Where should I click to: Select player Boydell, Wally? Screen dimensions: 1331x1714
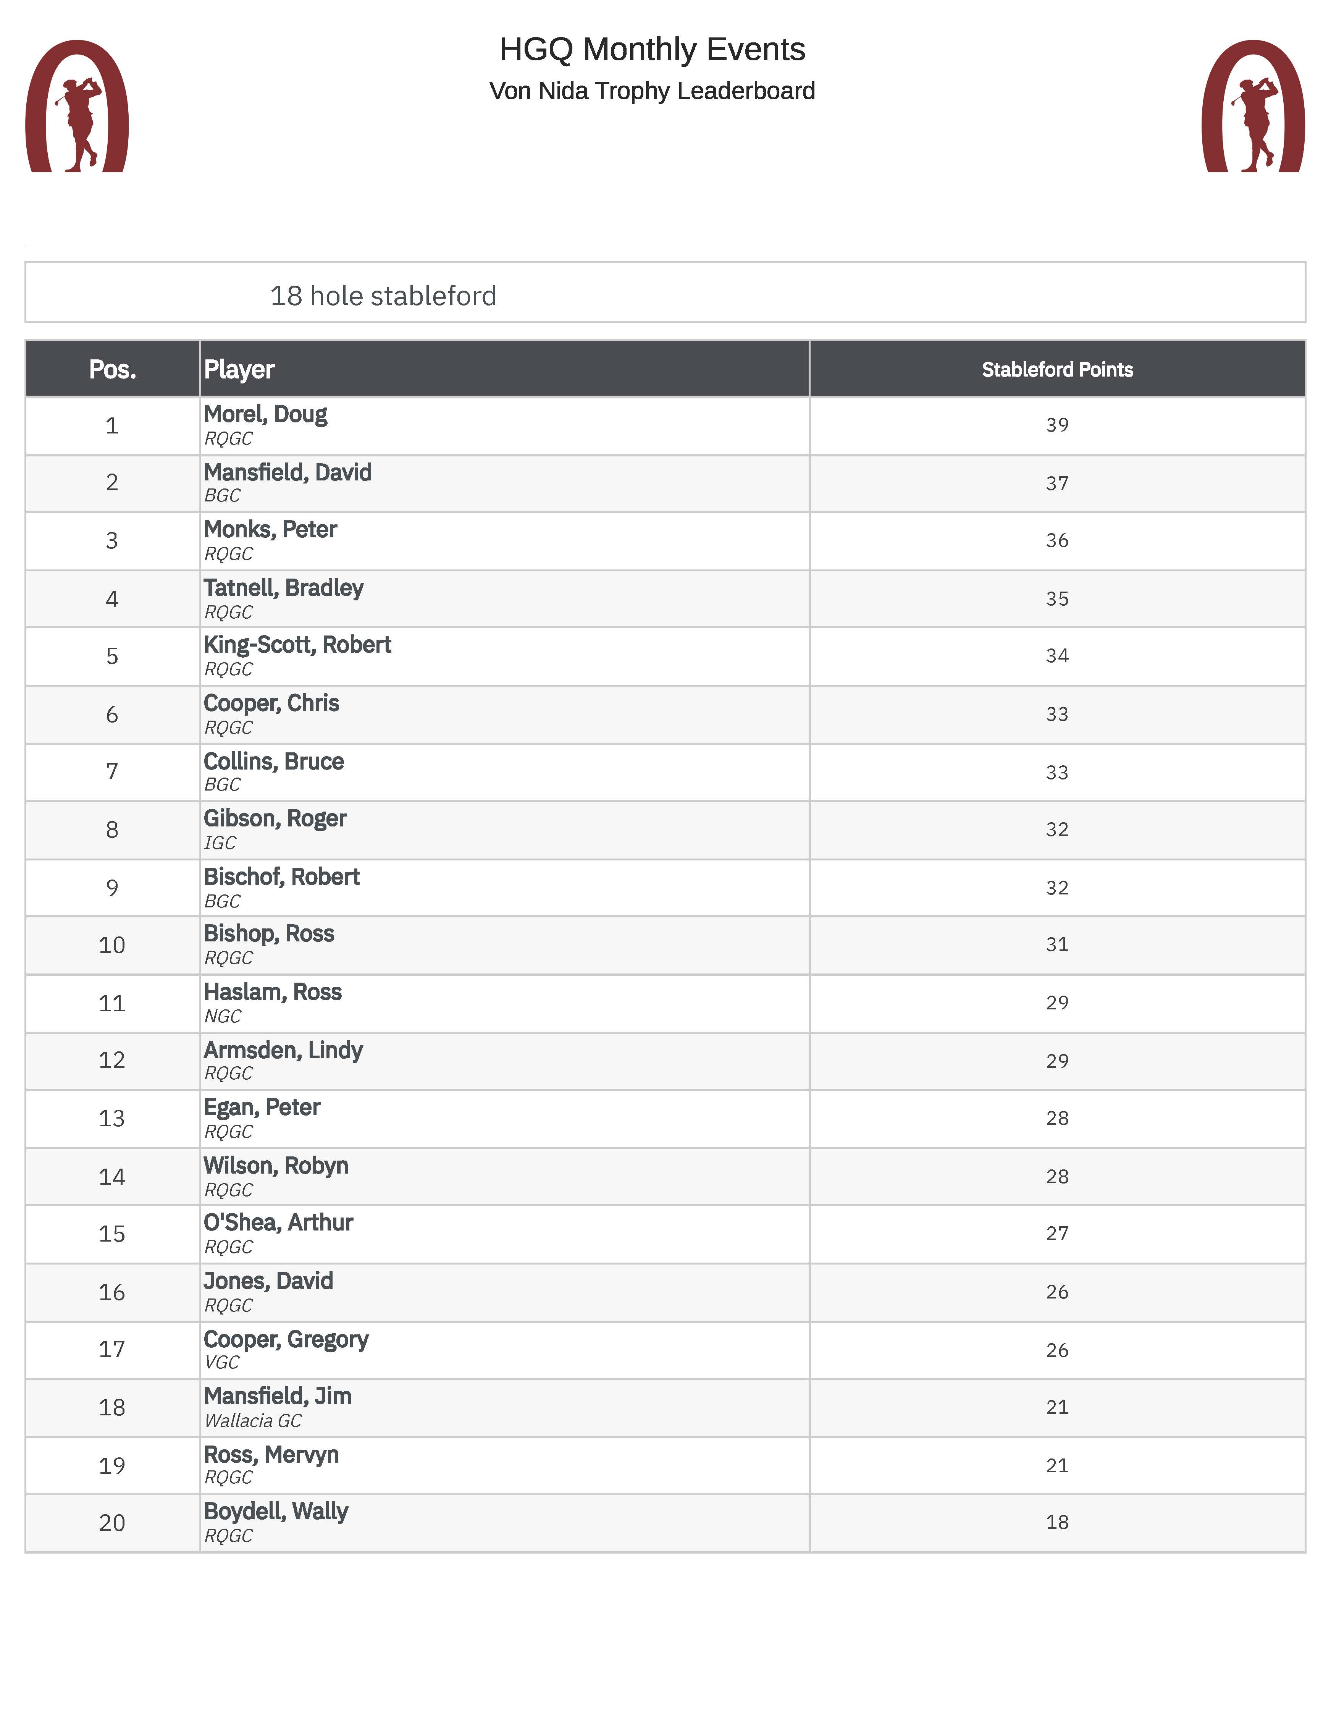click(x=275, y=1512)
